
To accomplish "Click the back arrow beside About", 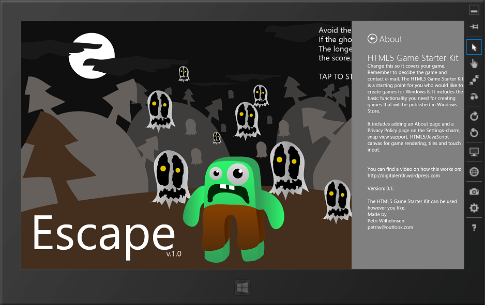I will (372, 39).
